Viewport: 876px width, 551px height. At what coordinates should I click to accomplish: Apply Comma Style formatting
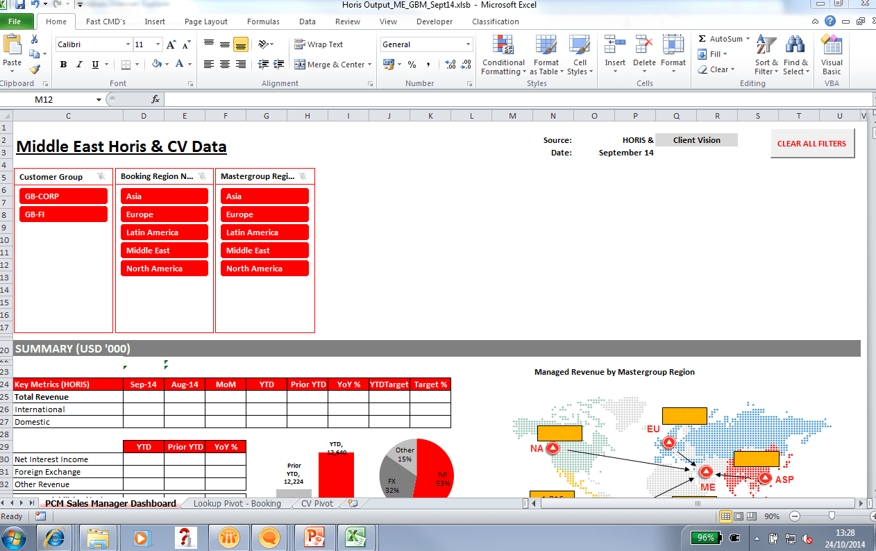click(428, 65)
